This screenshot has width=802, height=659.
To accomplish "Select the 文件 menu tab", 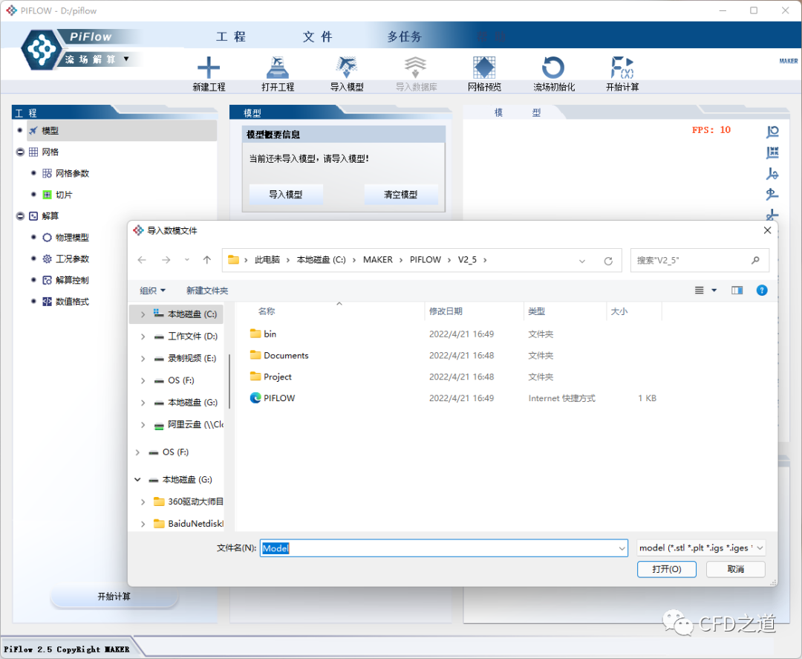I will [x=317, y=36].
